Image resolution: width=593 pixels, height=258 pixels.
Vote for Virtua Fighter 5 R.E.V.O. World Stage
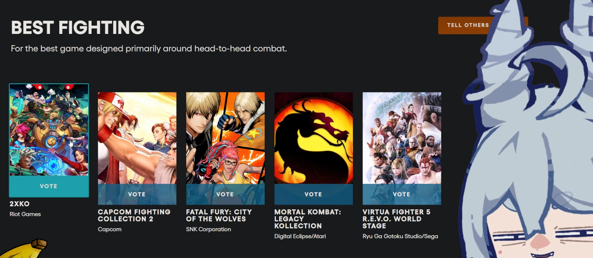click(402, 194)
